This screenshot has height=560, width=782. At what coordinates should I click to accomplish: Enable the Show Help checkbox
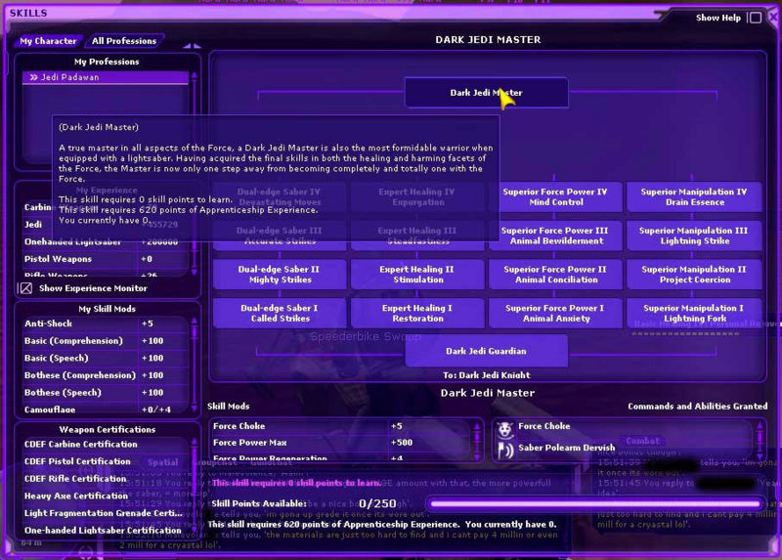tap(754, 18)
